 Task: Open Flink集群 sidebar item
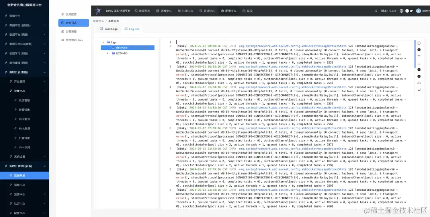point(24,128)
